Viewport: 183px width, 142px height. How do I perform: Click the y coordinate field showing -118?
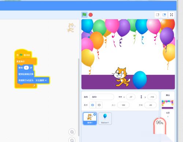coord(152,97)
